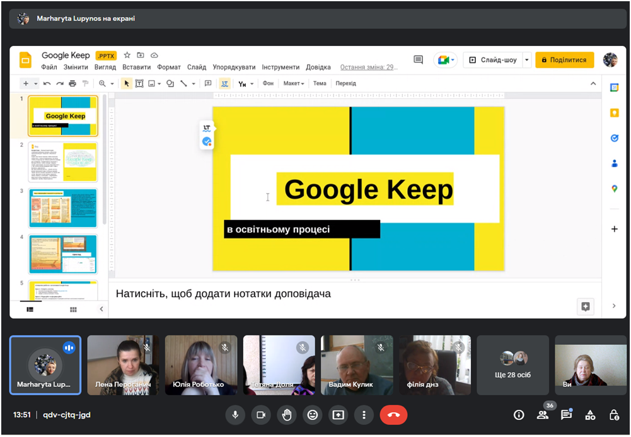Select the line tool
The image size is (631, 437).
(183, 83)
